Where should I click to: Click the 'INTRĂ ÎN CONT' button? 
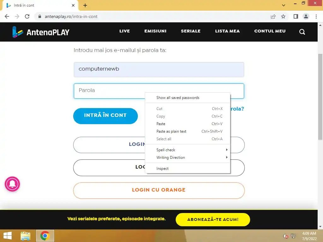(x=105, y=116)
